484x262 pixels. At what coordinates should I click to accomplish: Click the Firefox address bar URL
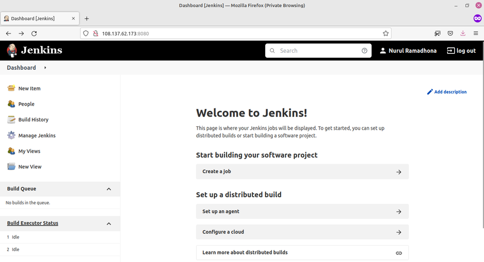pyautogui.click(x=125, y=34)
